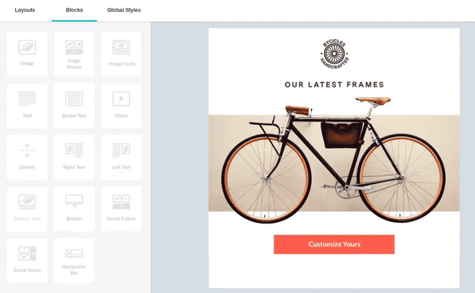Choose the Bottom Text block
Image resolution: width=475 pixels, height=293 pixels.
click(27, 209)
